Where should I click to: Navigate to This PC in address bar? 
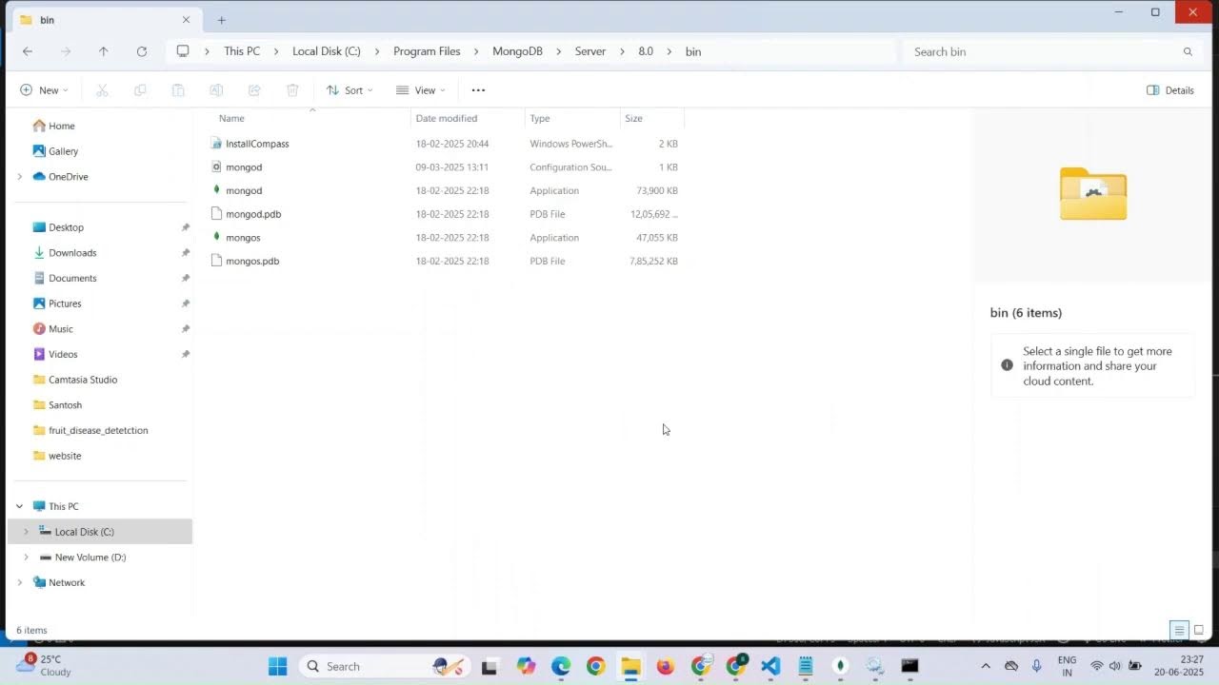pyautogui.click(x=242, y=51)
